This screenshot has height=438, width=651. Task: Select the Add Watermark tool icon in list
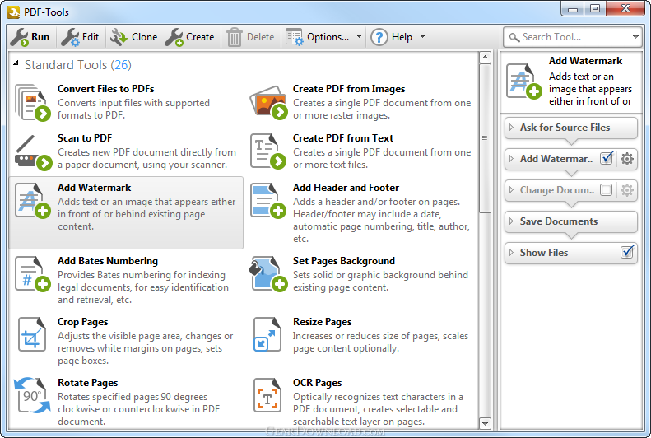[x=32, y=201]
